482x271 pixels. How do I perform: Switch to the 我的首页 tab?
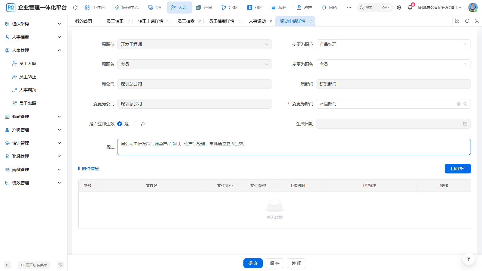[84, 21]
